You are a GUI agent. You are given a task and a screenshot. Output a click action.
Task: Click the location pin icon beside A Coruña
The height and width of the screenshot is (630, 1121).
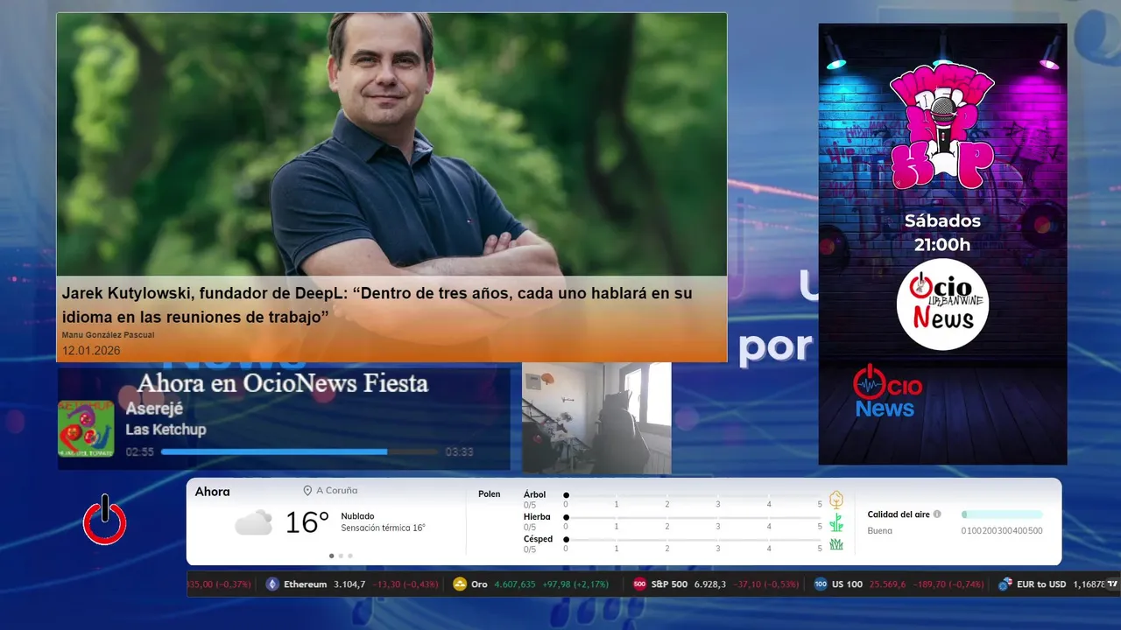pos(307,491)
